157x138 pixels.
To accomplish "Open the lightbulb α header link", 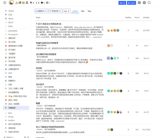I will pos(32,3).
